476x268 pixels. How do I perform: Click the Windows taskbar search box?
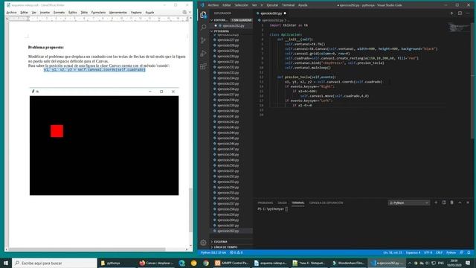(x=54, y=263)
